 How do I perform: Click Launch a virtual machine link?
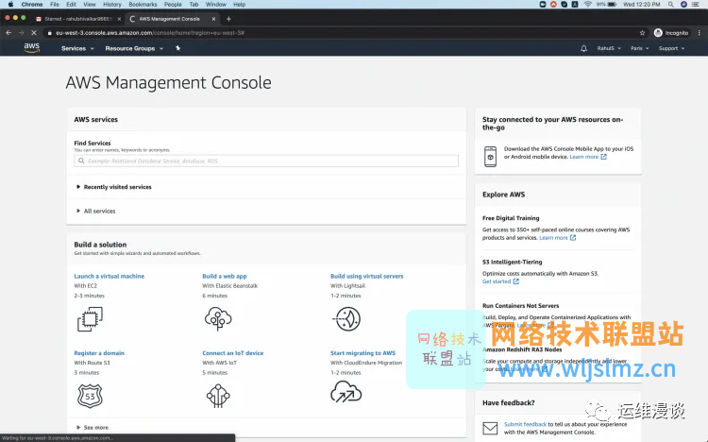click(110, 276)
